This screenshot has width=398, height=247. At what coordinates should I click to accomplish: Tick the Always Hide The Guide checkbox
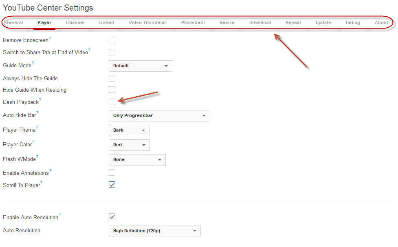(x=112, y=78)
